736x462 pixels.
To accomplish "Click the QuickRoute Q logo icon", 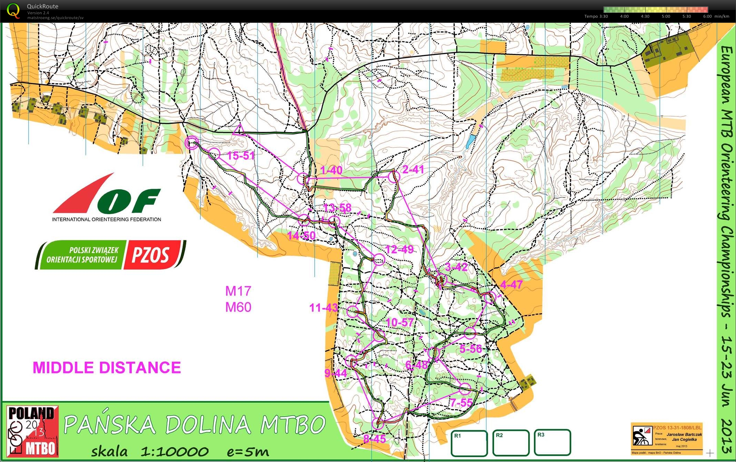I will point(13,10).
